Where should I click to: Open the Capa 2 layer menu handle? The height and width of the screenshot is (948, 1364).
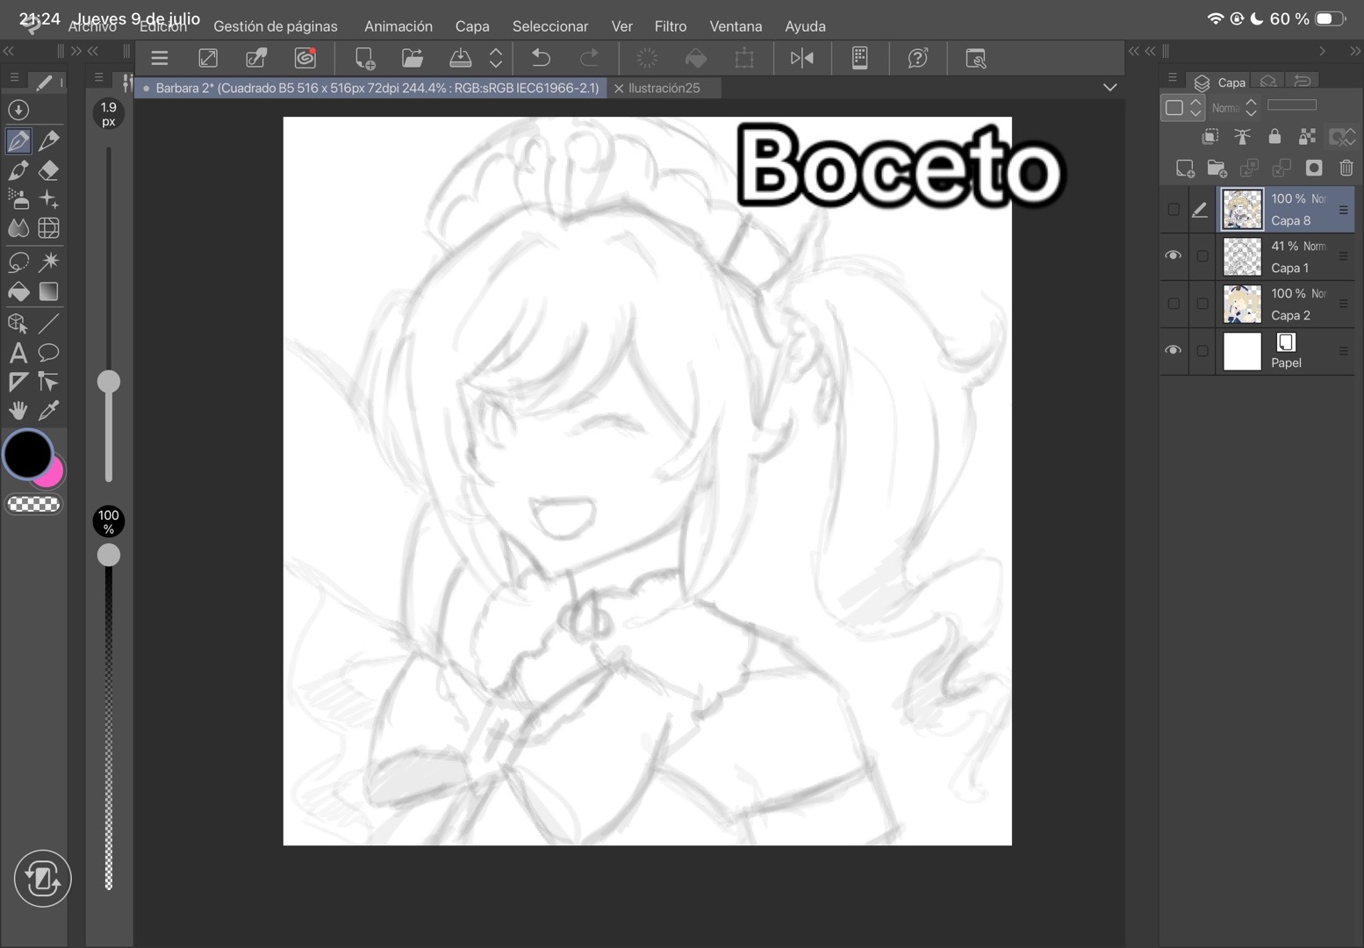tap(1343, 304)
